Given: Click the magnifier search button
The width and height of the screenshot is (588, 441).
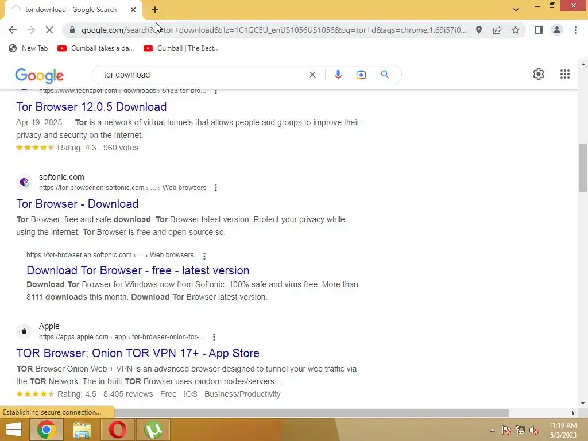Looking at the screenshot, I should 385,75.
